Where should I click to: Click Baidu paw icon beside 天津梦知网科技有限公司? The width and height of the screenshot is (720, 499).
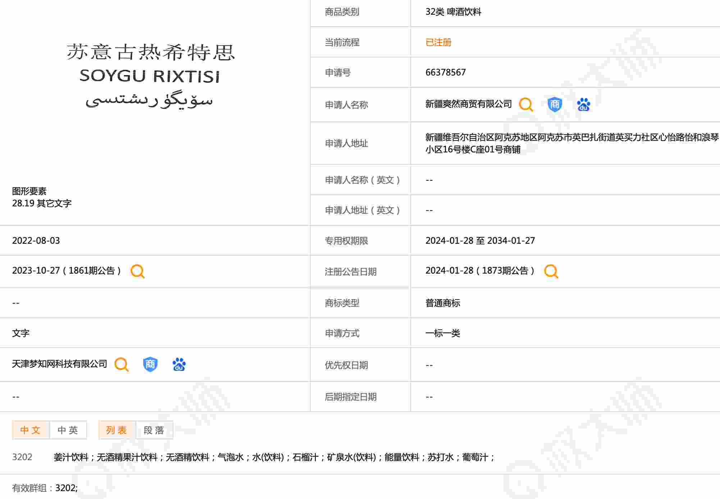tap(179, 364)
